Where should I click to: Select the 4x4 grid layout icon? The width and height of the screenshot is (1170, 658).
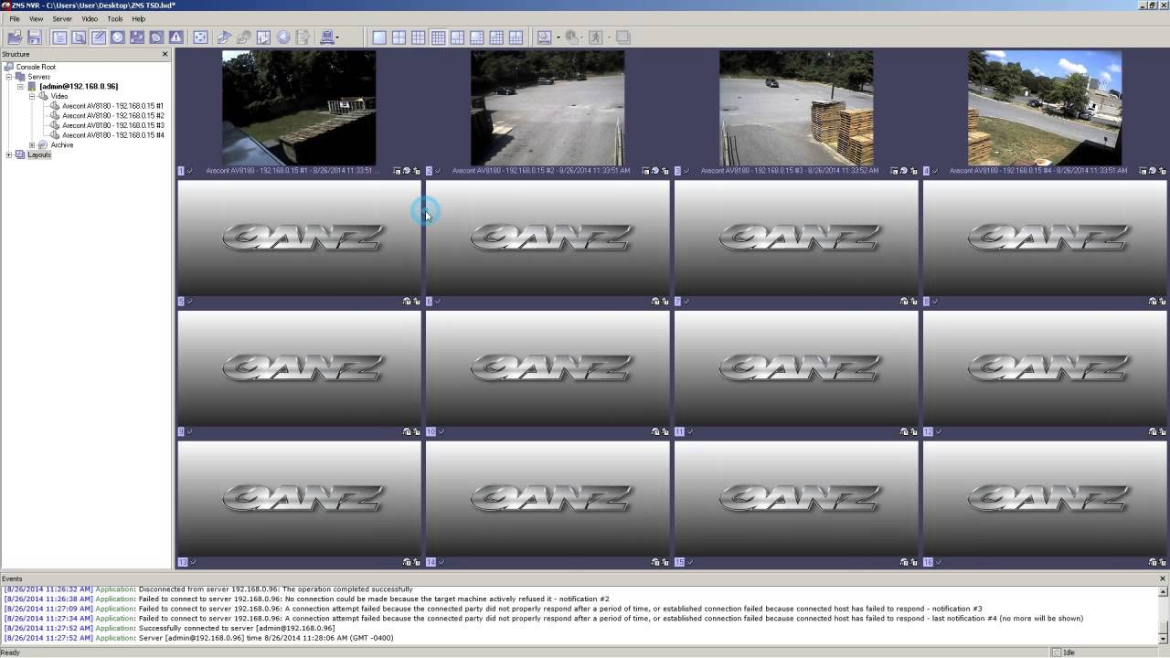(x=439, y=37)
